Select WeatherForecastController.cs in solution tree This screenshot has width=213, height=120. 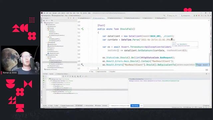coord(57,35)
